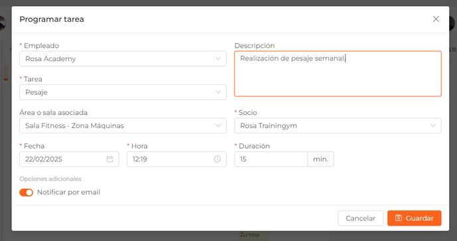Screen dimensions: 457x241
Task: Select the Rosa Academy employee field
Action: point(123,58)
